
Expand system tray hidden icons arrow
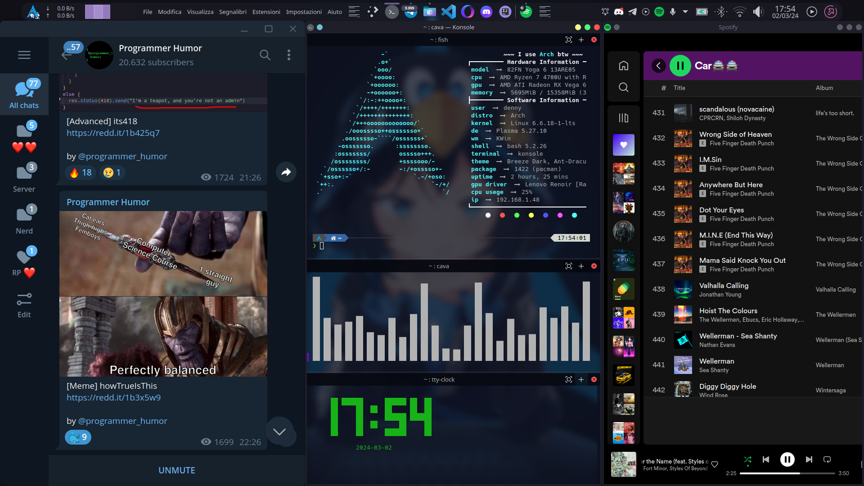685,12
